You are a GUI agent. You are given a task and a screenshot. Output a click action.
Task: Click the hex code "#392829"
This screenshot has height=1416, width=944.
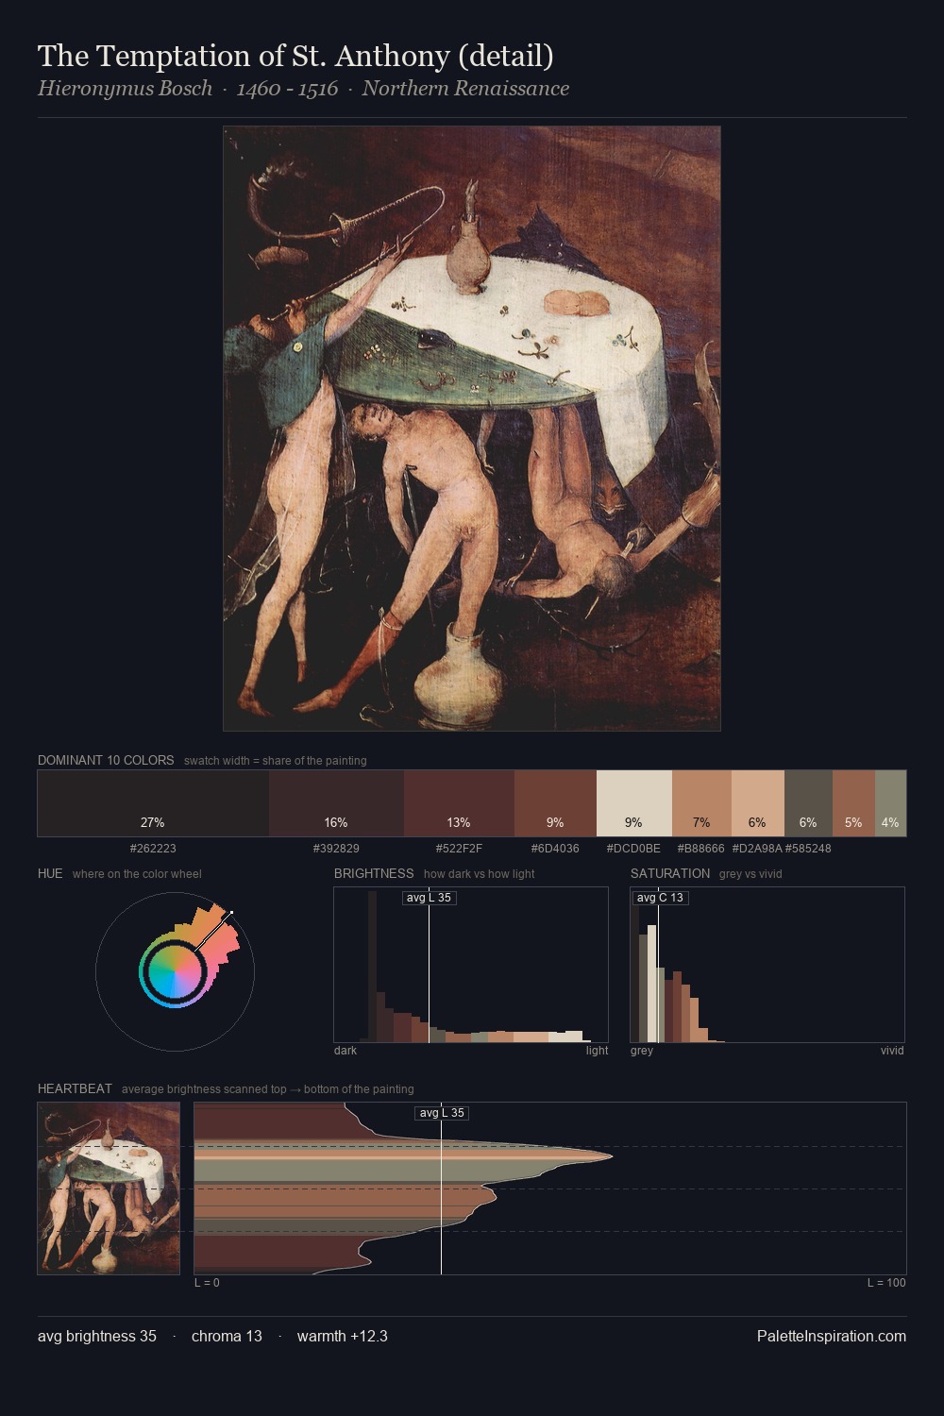(336, 849)
